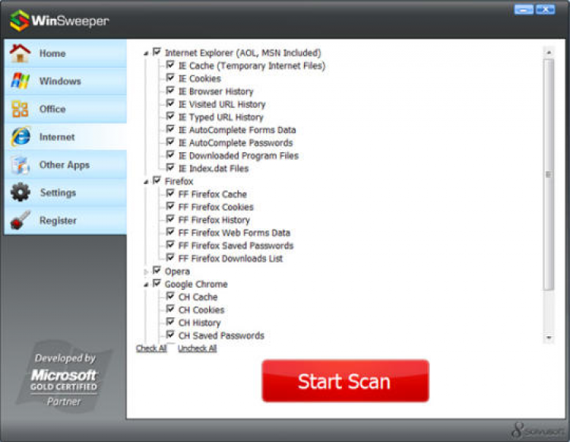
Task: Minimize the WinSweeper window
Action: (x=524, y=10)
